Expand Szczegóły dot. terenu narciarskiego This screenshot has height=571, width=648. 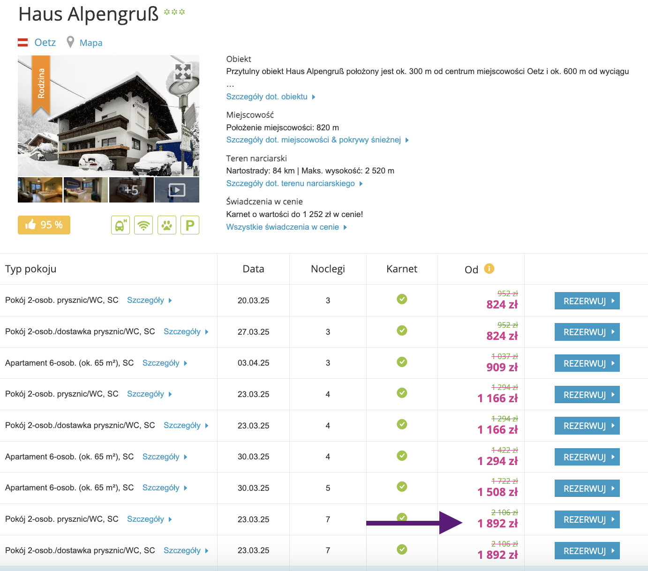coord(294,183)
